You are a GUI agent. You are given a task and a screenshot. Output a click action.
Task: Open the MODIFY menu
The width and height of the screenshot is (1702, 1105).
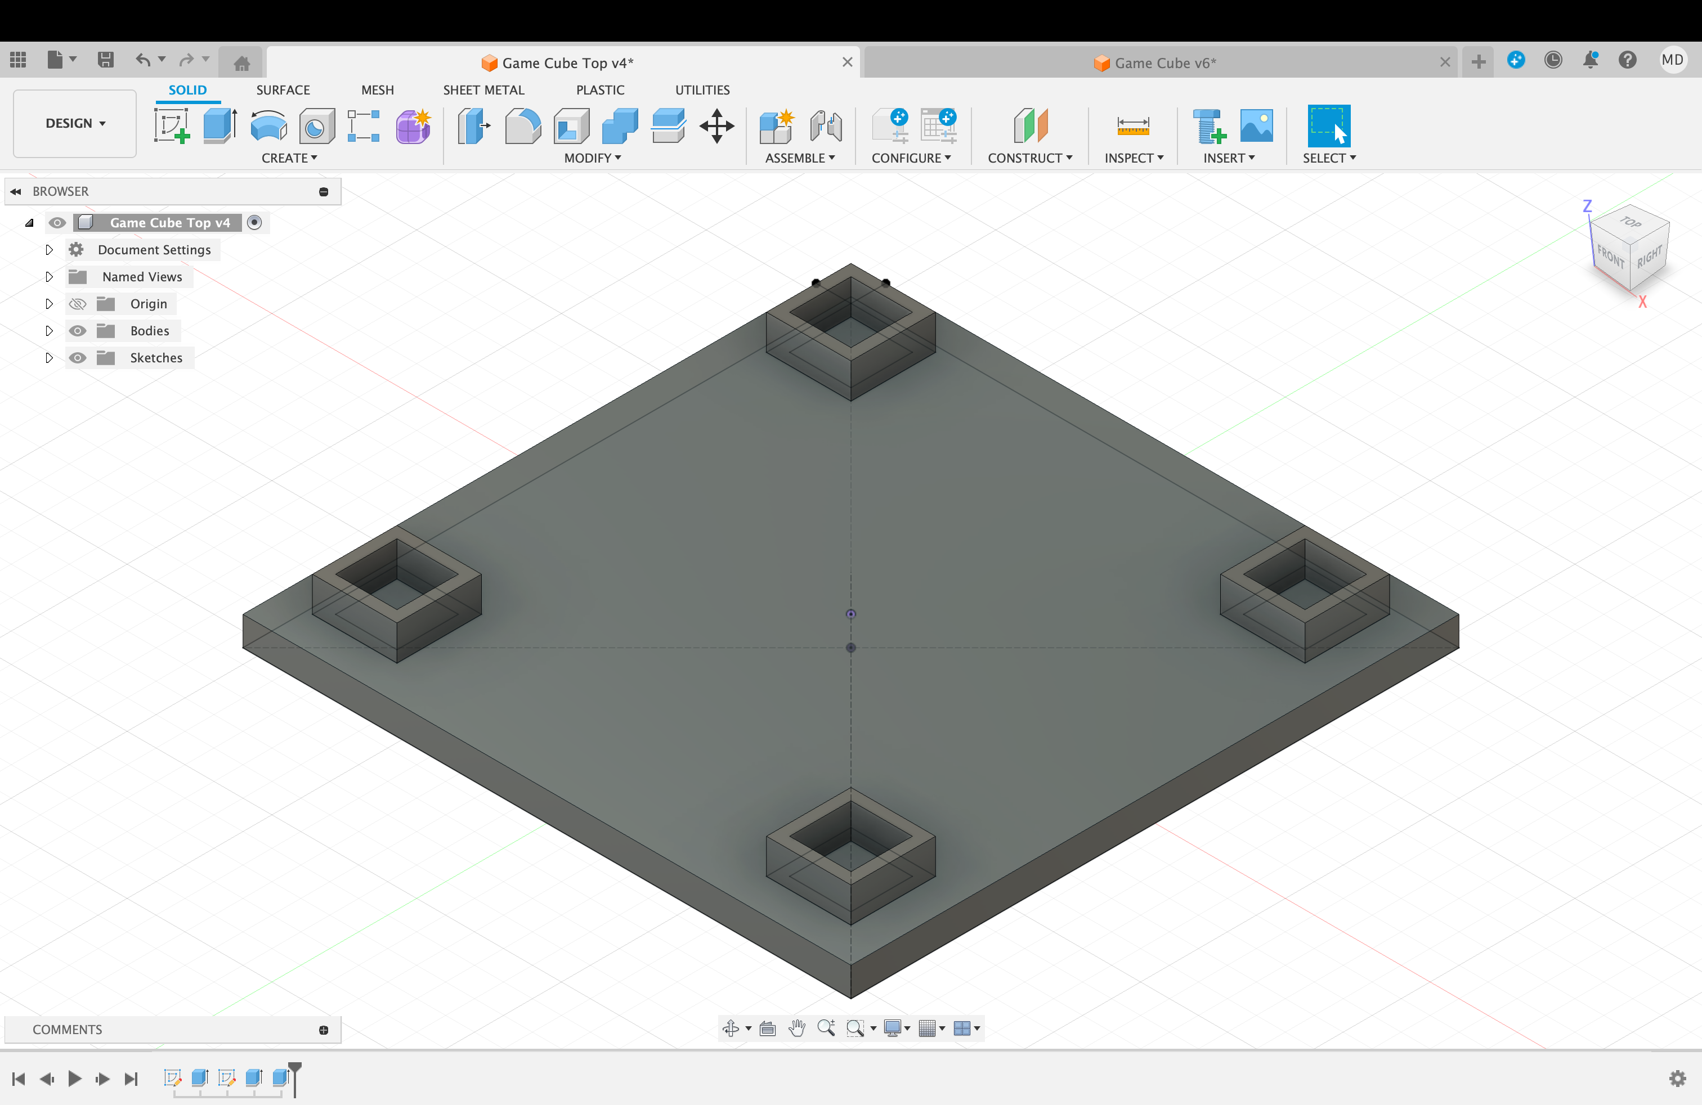(x=592, y=158)
